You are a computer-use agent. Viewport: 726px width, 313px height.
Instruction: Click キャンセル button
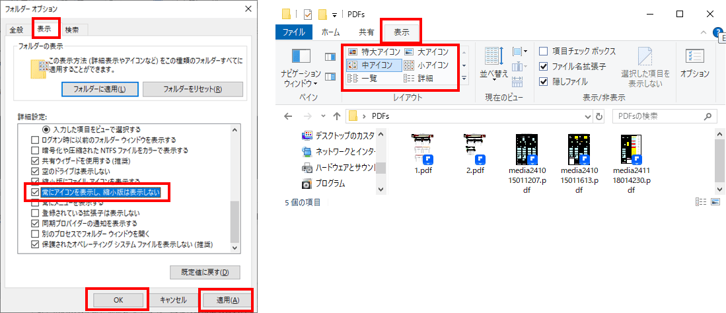tap(173, 300)
